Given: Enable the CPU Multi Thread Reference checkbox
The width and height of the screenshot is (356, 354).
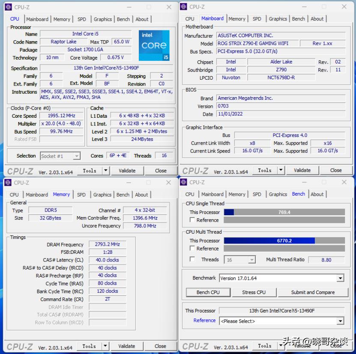Looking at the screenshot, I should pyautogui.click(x=192, y=248).
